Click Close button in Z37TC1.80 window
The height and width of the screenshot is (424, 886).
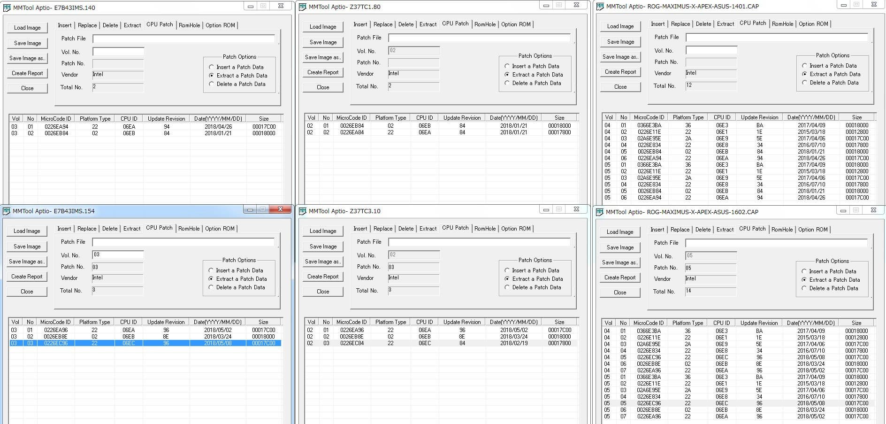[323, 87]
